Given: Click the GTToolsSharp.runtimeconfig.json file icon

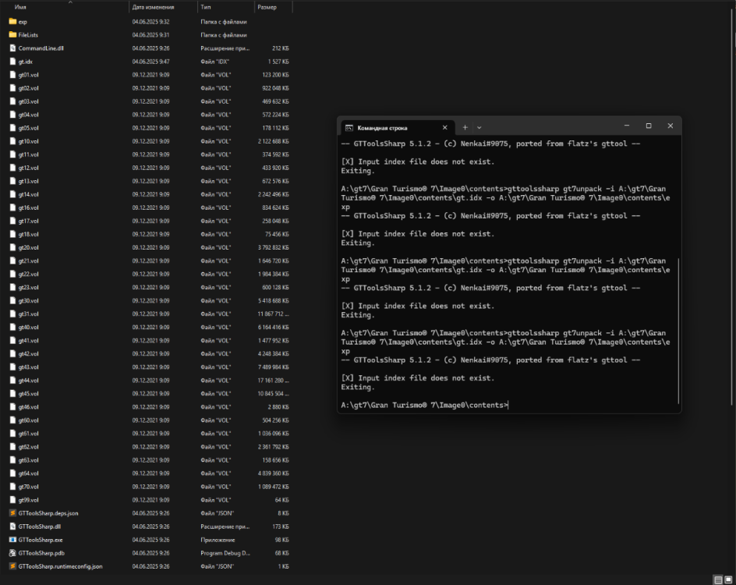Looking at the screenshot, I should [12, 566].
